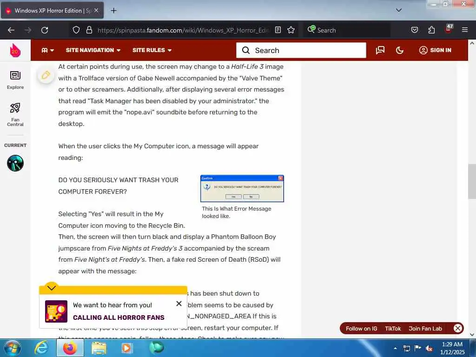476x357 pixels.
Task: Click the extension badge showing 47
Action: [x=449, y=28]
